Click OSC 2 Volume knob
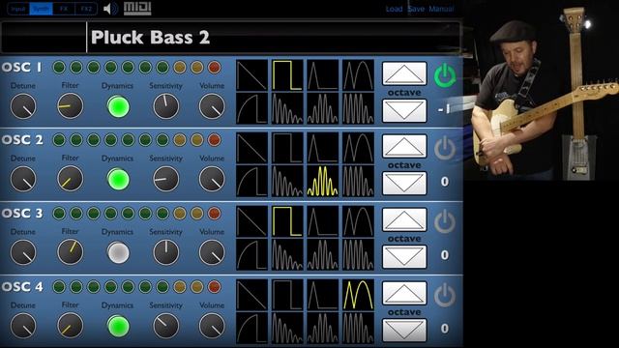 click(x=212, y=179)
